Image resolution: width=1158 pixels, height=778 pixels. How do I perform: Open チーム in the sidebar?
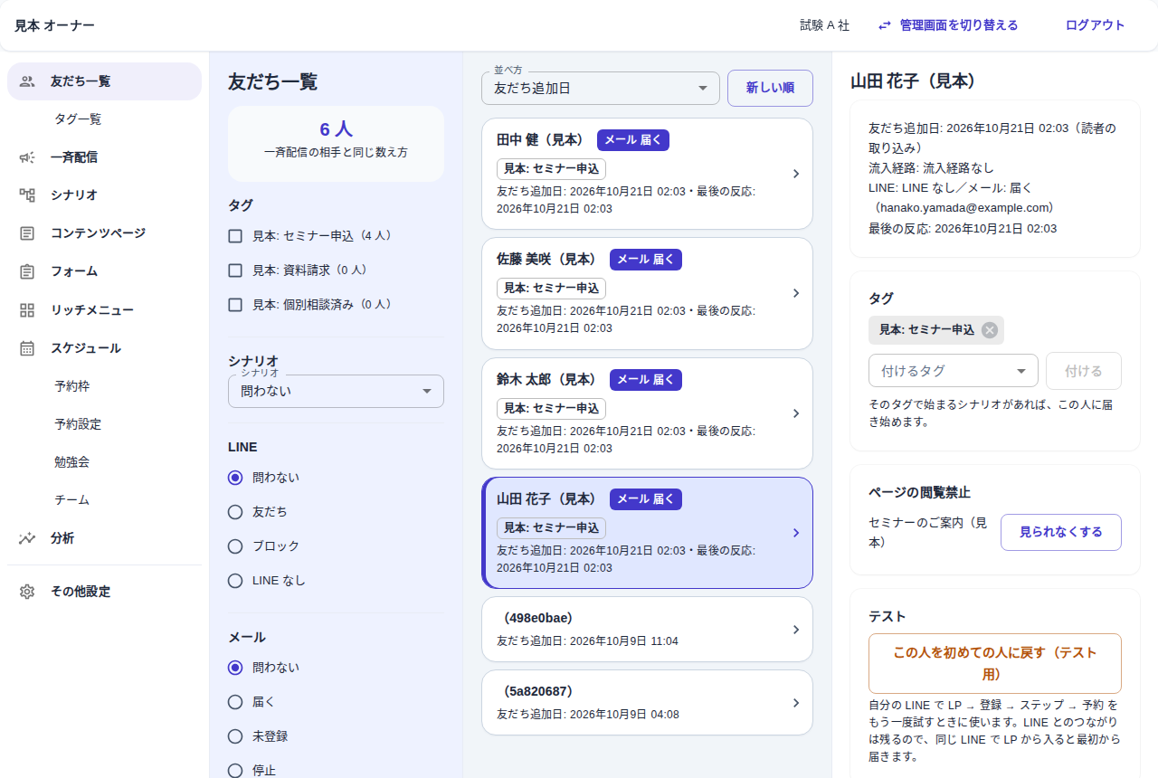104,500
